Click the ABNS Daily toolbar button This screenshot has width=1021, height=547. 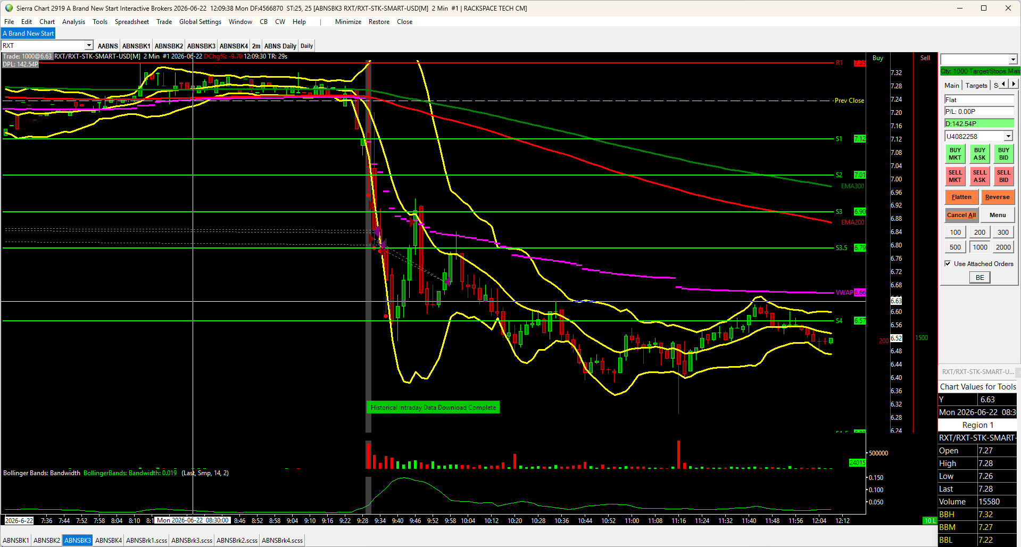pyautogui.click(x=280, y=46)
